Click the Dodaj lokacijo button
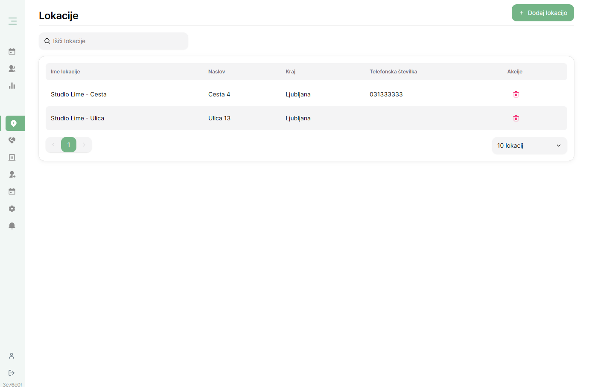This screenshot has width=592, height=387. pos(543,13)
